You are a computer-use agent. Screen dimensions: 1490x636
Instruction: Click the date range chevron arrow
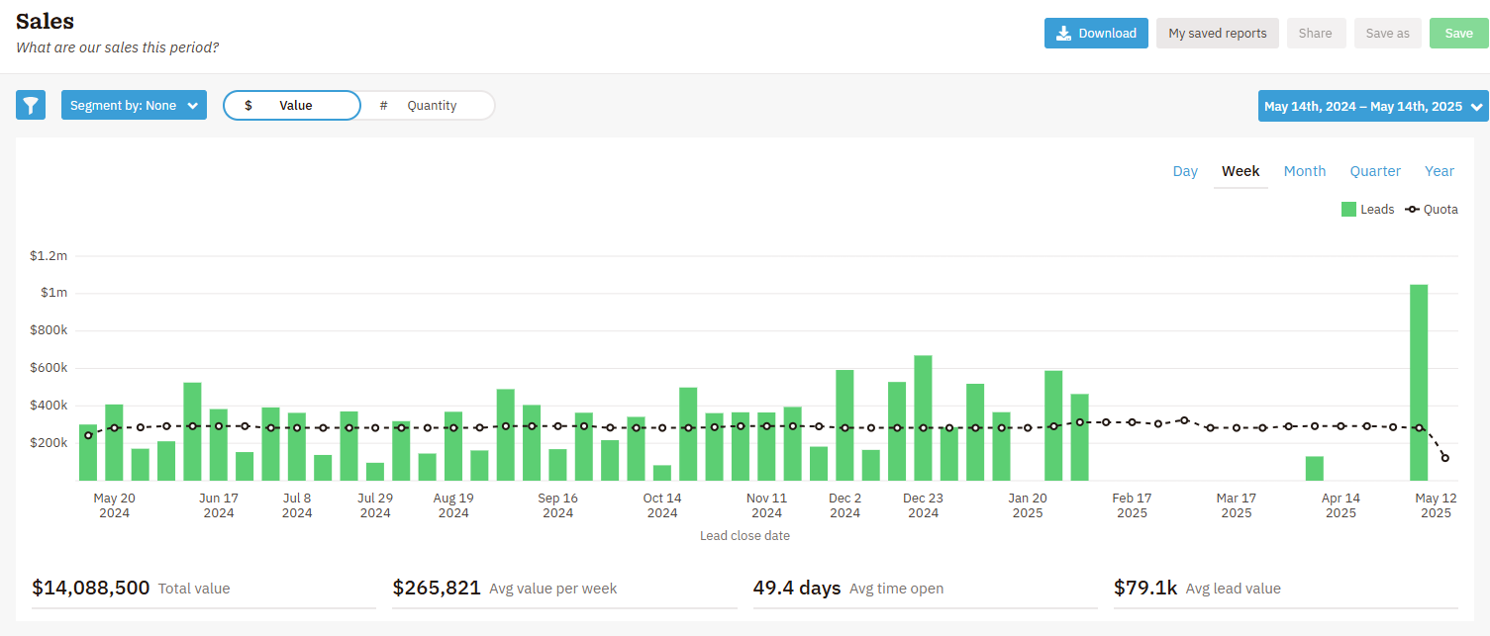click(1477, 107)
